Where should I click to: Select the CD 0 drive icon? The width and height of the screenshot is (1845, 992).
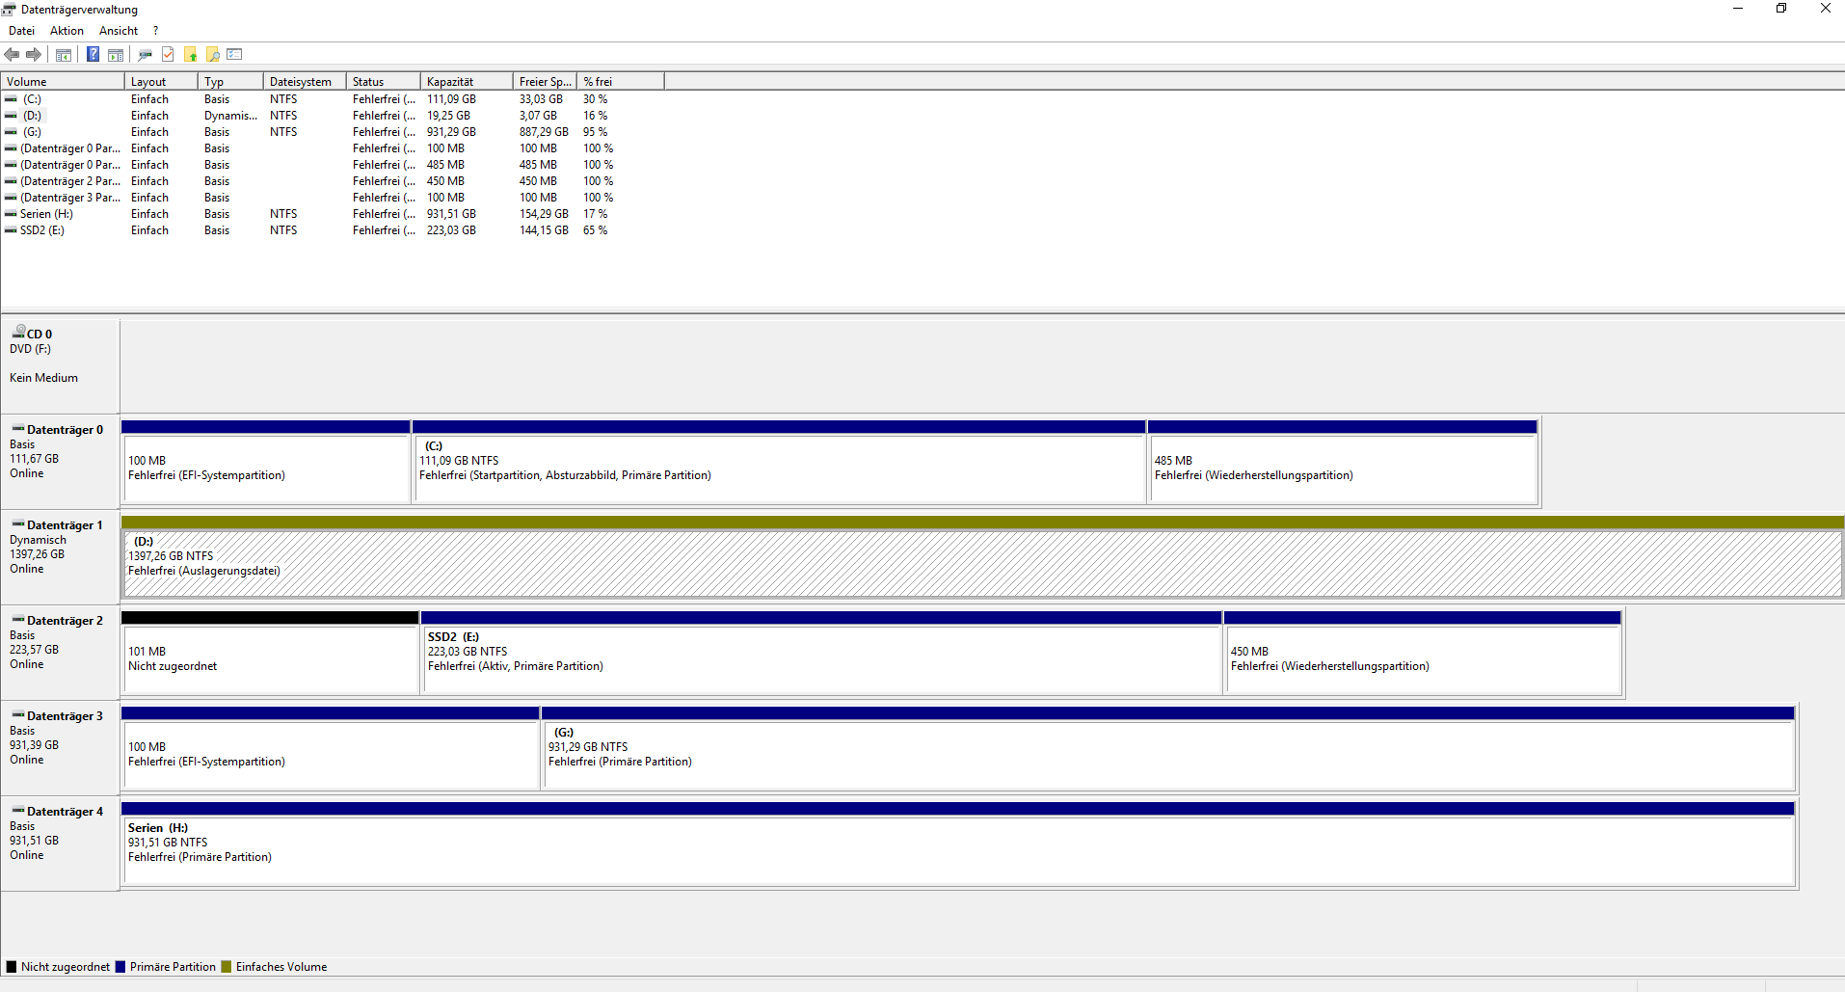click(x=18, y=332)
